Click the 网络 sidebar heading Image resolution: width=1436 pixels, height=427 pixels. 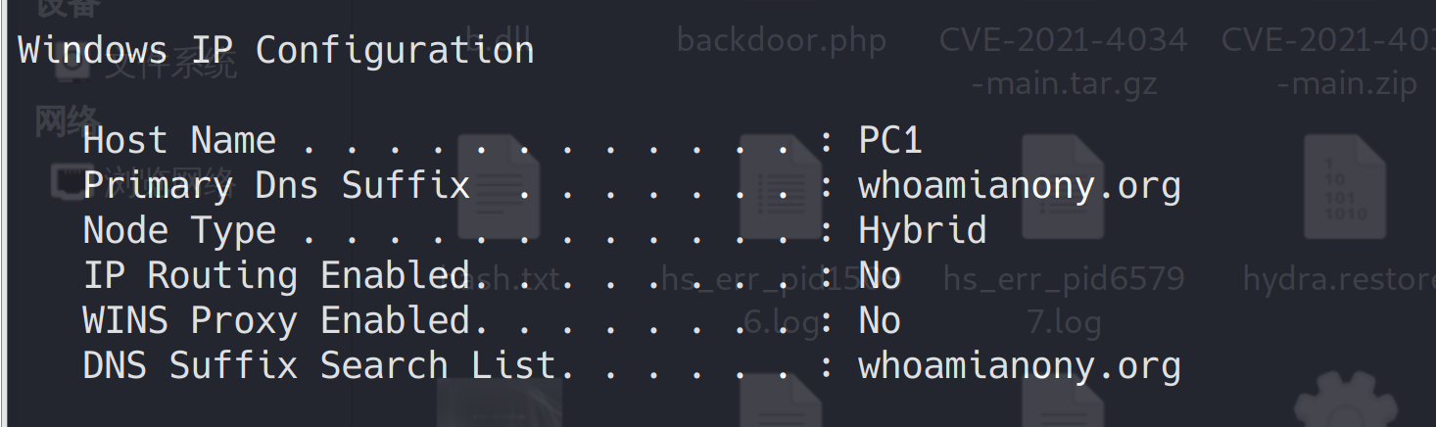[x=67, y=121]
